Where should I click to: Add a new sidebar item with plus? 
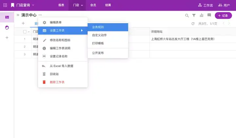point(7,38)
